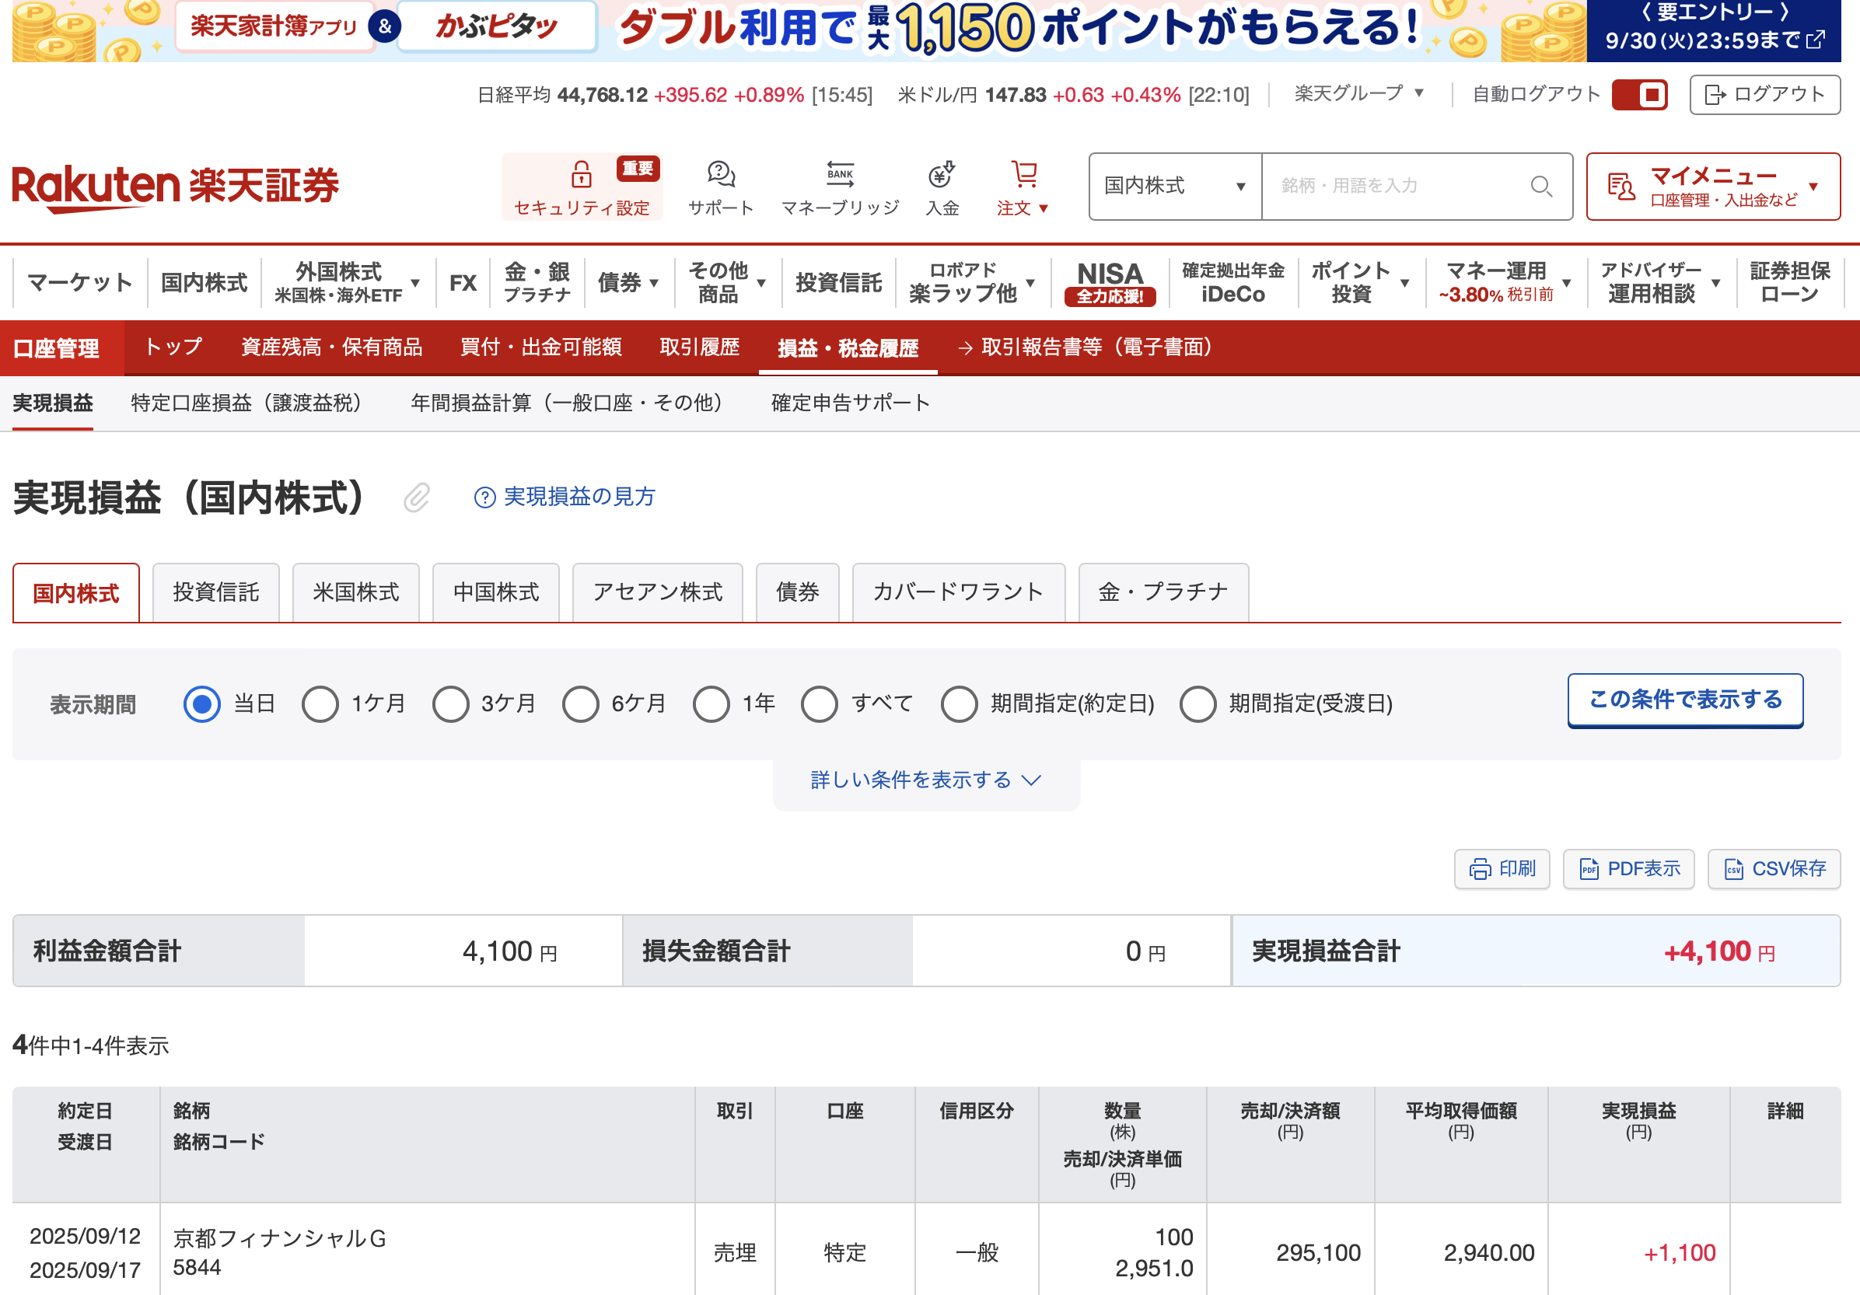Viewport: 1860px width, 1295px height.
Task: Select the すべて period radio button
Action: click(819, 703)
